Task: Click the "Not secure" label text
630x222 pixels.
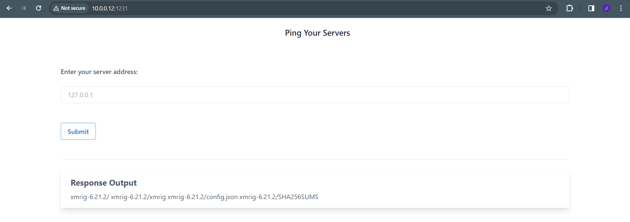Action: point(73,8)
